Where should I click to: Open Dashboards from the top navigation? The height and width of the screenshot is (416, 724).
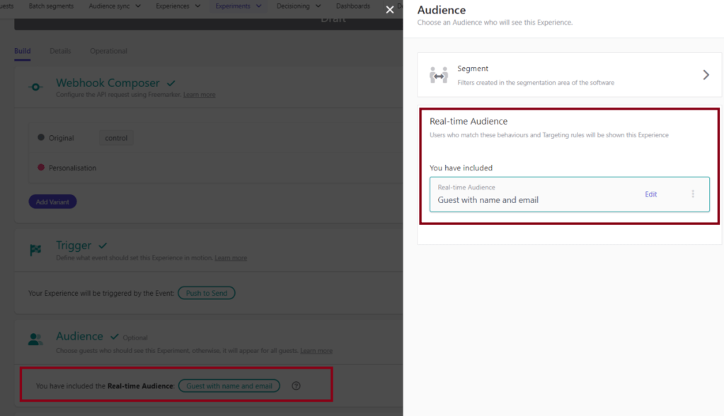(353, 6)
